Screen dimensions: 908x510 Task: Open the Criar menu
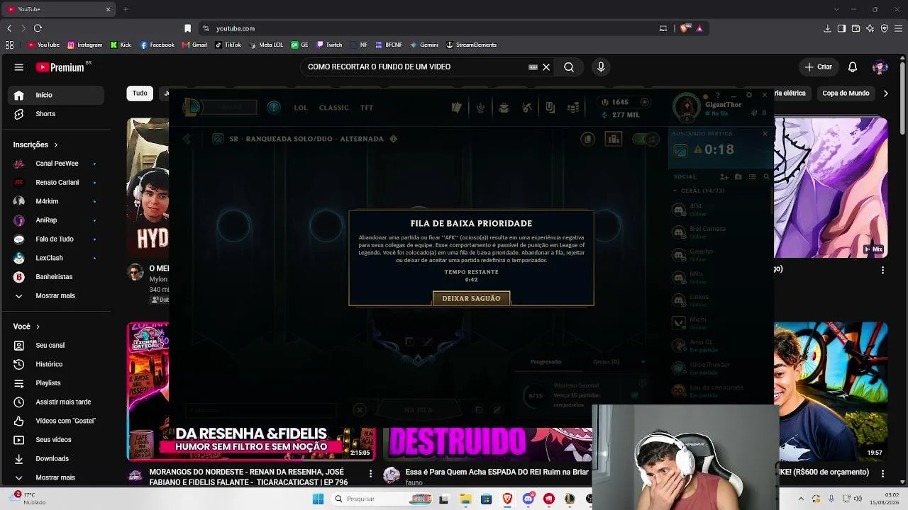(x=818, y=67)
